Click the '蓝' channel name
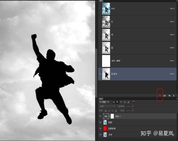The height and width of the screenshot is (141, 178). click(x=112, y=48)
